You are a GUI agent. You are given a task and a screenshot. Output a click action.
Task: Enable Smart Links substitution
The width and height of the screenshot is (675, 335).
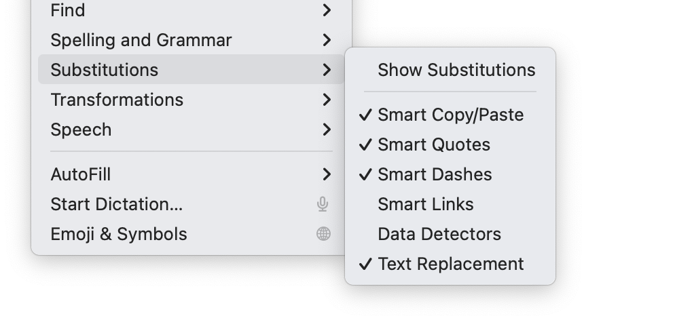coord(426,204)
